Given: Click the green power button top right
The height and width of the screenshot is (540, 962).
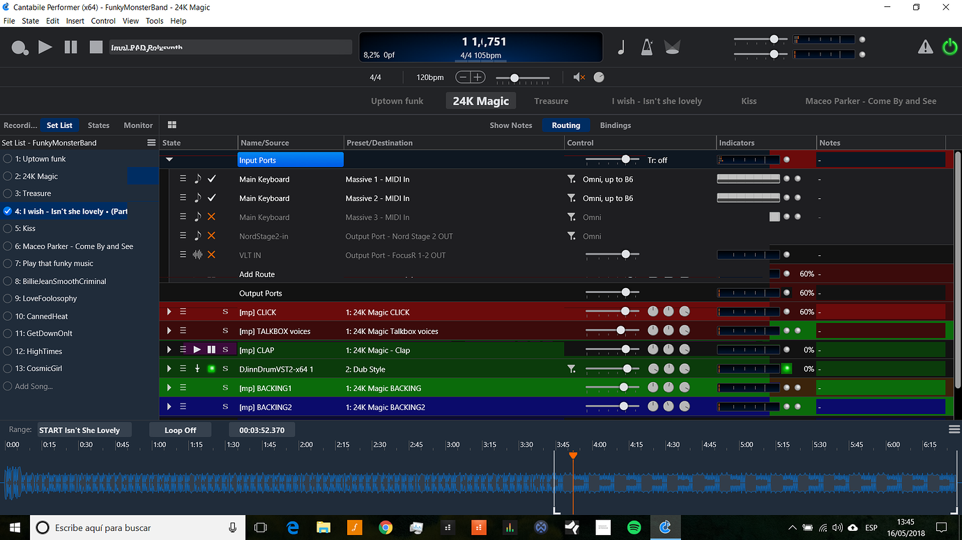Looking at the screenshot, I should 949,47.
